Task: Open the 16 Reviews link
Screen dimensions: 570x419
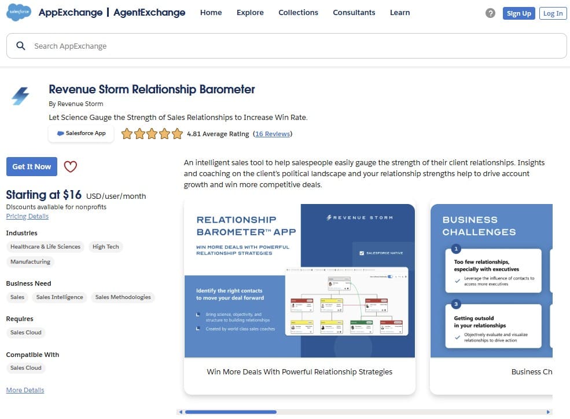Action: (x=273, y=134)
